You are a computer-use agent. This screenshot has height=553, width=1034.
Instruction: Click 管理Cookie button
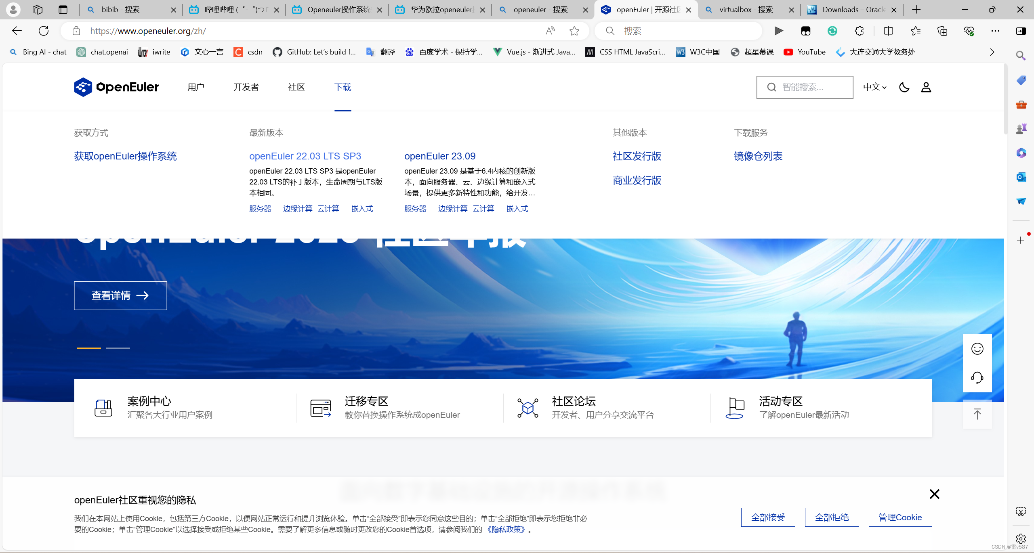pyautogui.click(x=900, y=517)
